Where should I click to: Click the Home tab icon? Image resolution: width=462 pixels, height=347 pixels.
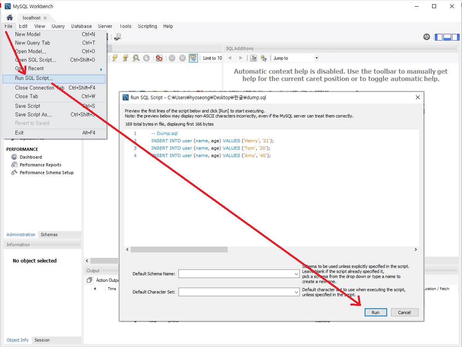9,17
